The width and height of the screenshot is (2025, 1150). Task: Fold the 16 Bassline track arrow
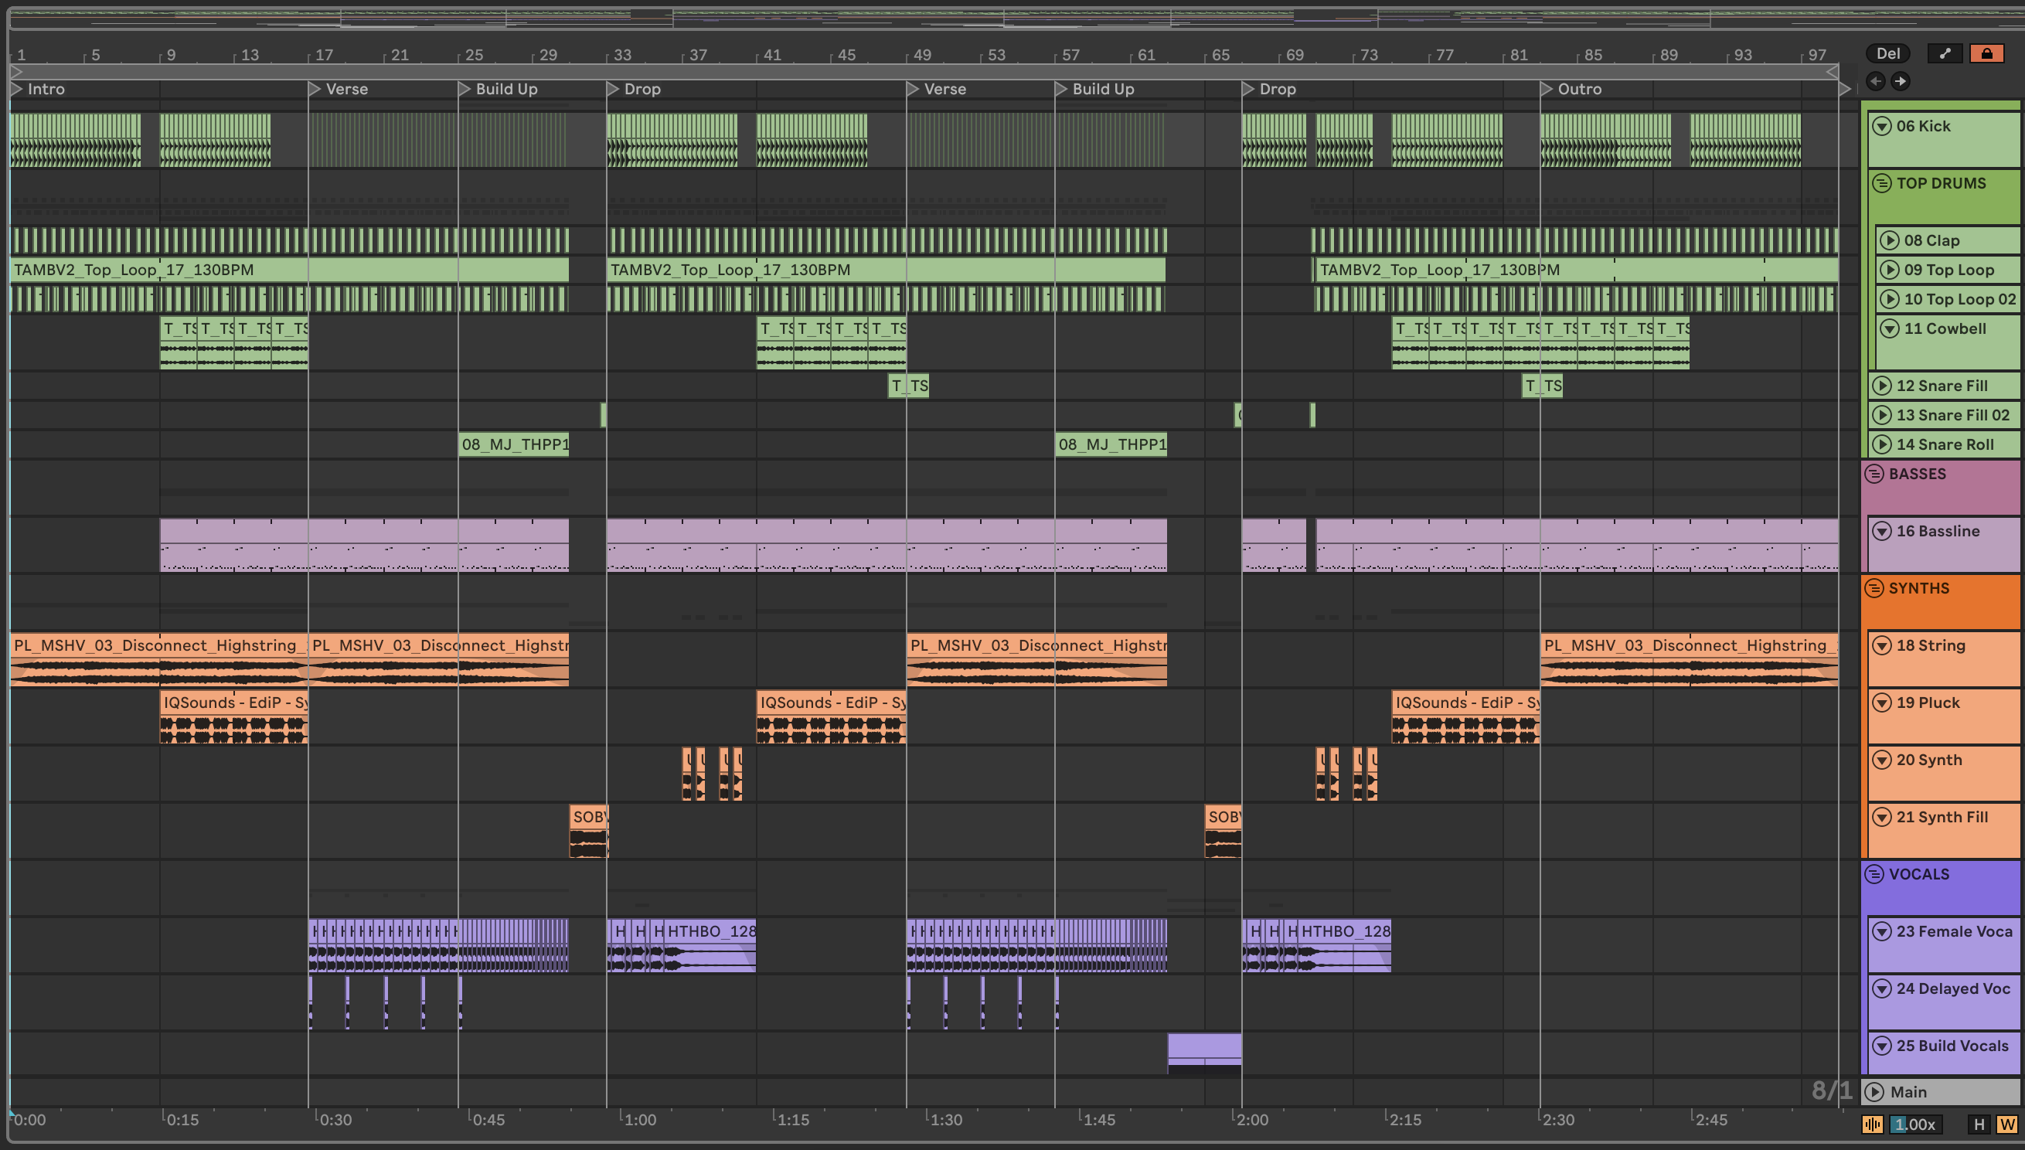tap(1882, 532)
